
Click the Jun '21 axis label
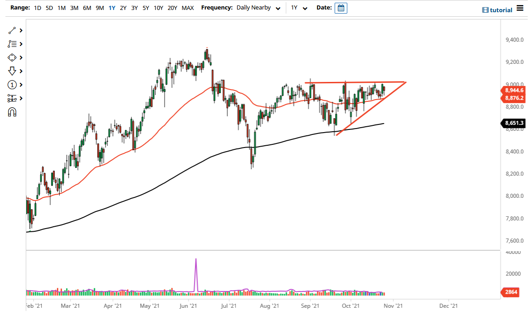(188, 306)
